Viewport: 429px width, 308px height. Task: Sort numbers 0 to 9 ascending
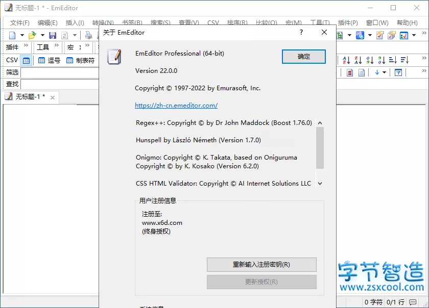(370, 60)
